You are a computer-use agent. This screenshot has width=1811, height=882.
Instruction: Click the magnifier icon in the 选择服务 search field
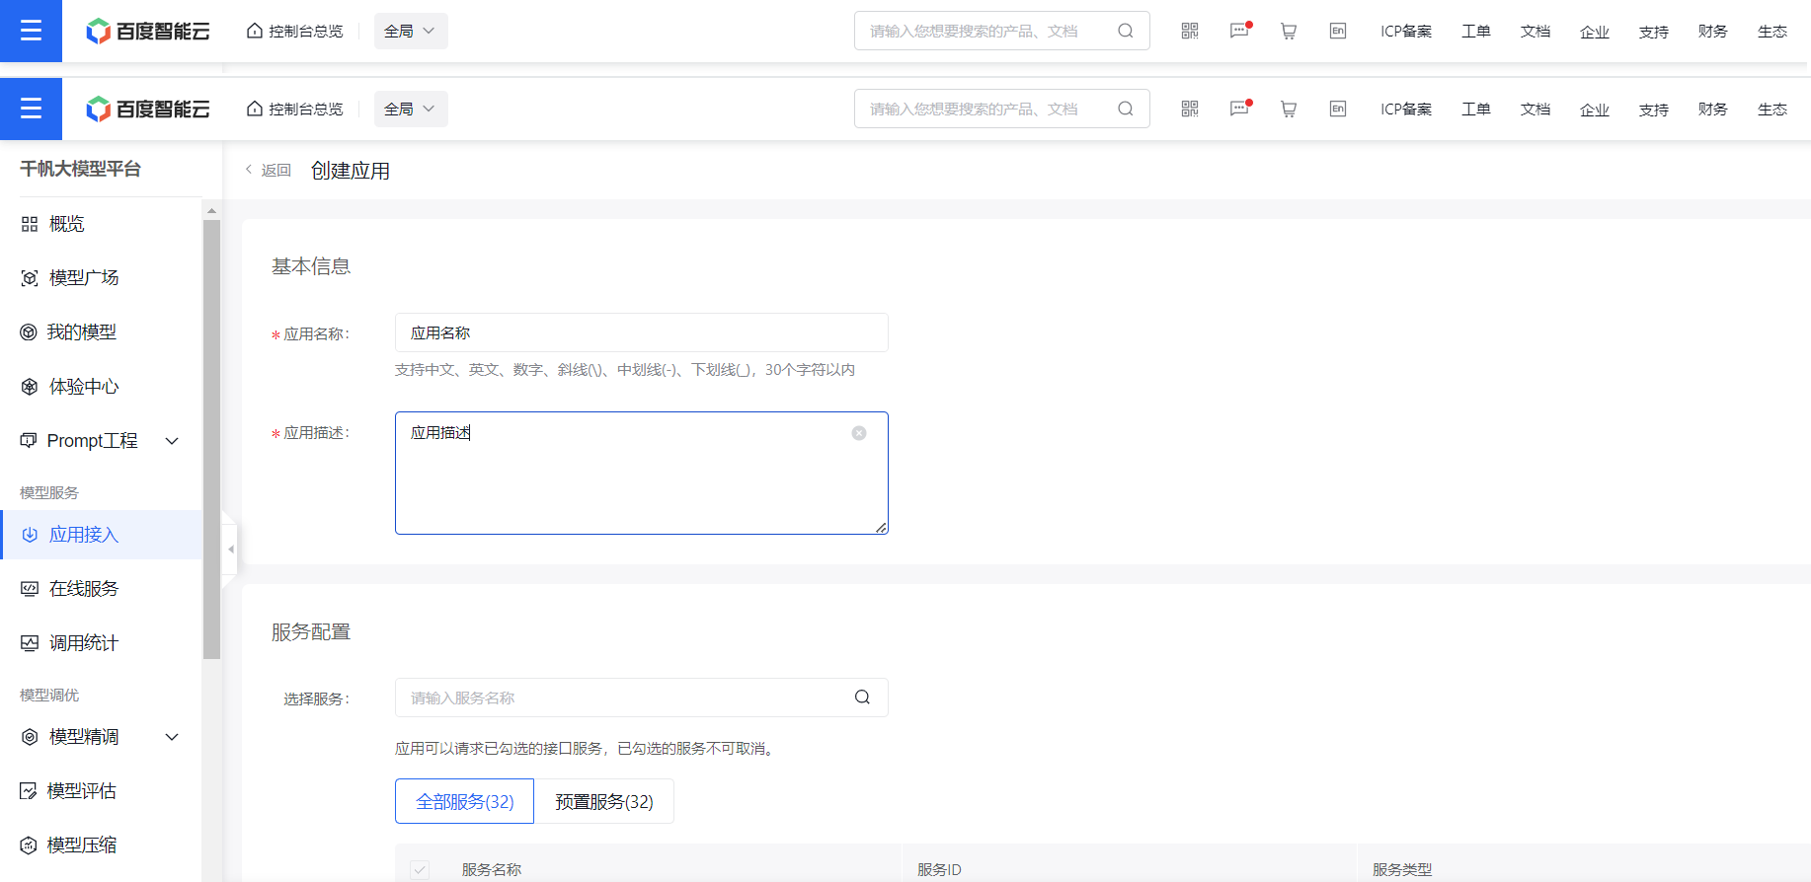click(x=862, y=698)
